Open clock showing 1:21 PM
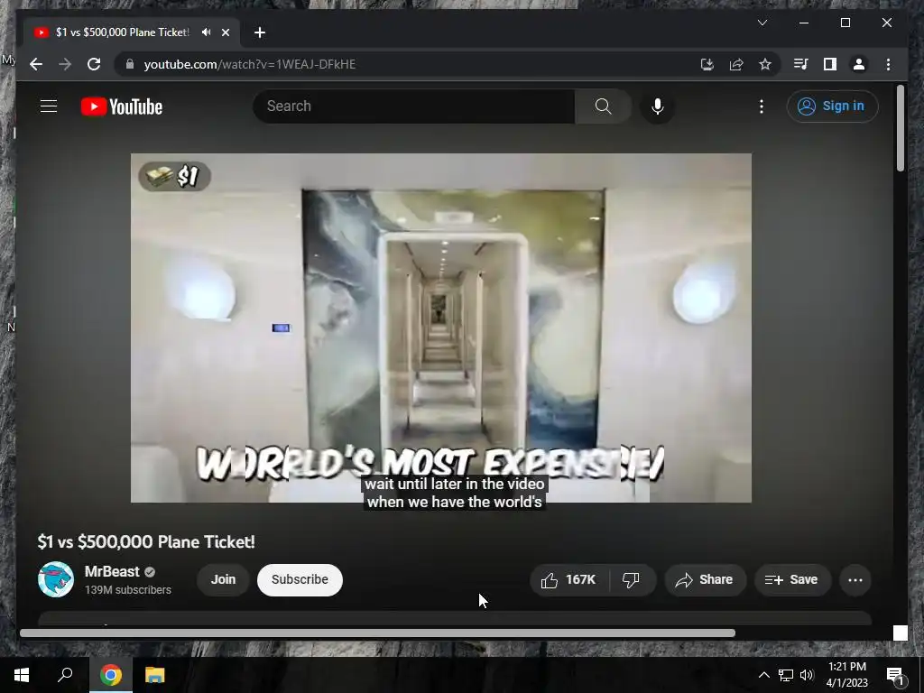 (x=846, y=675)
